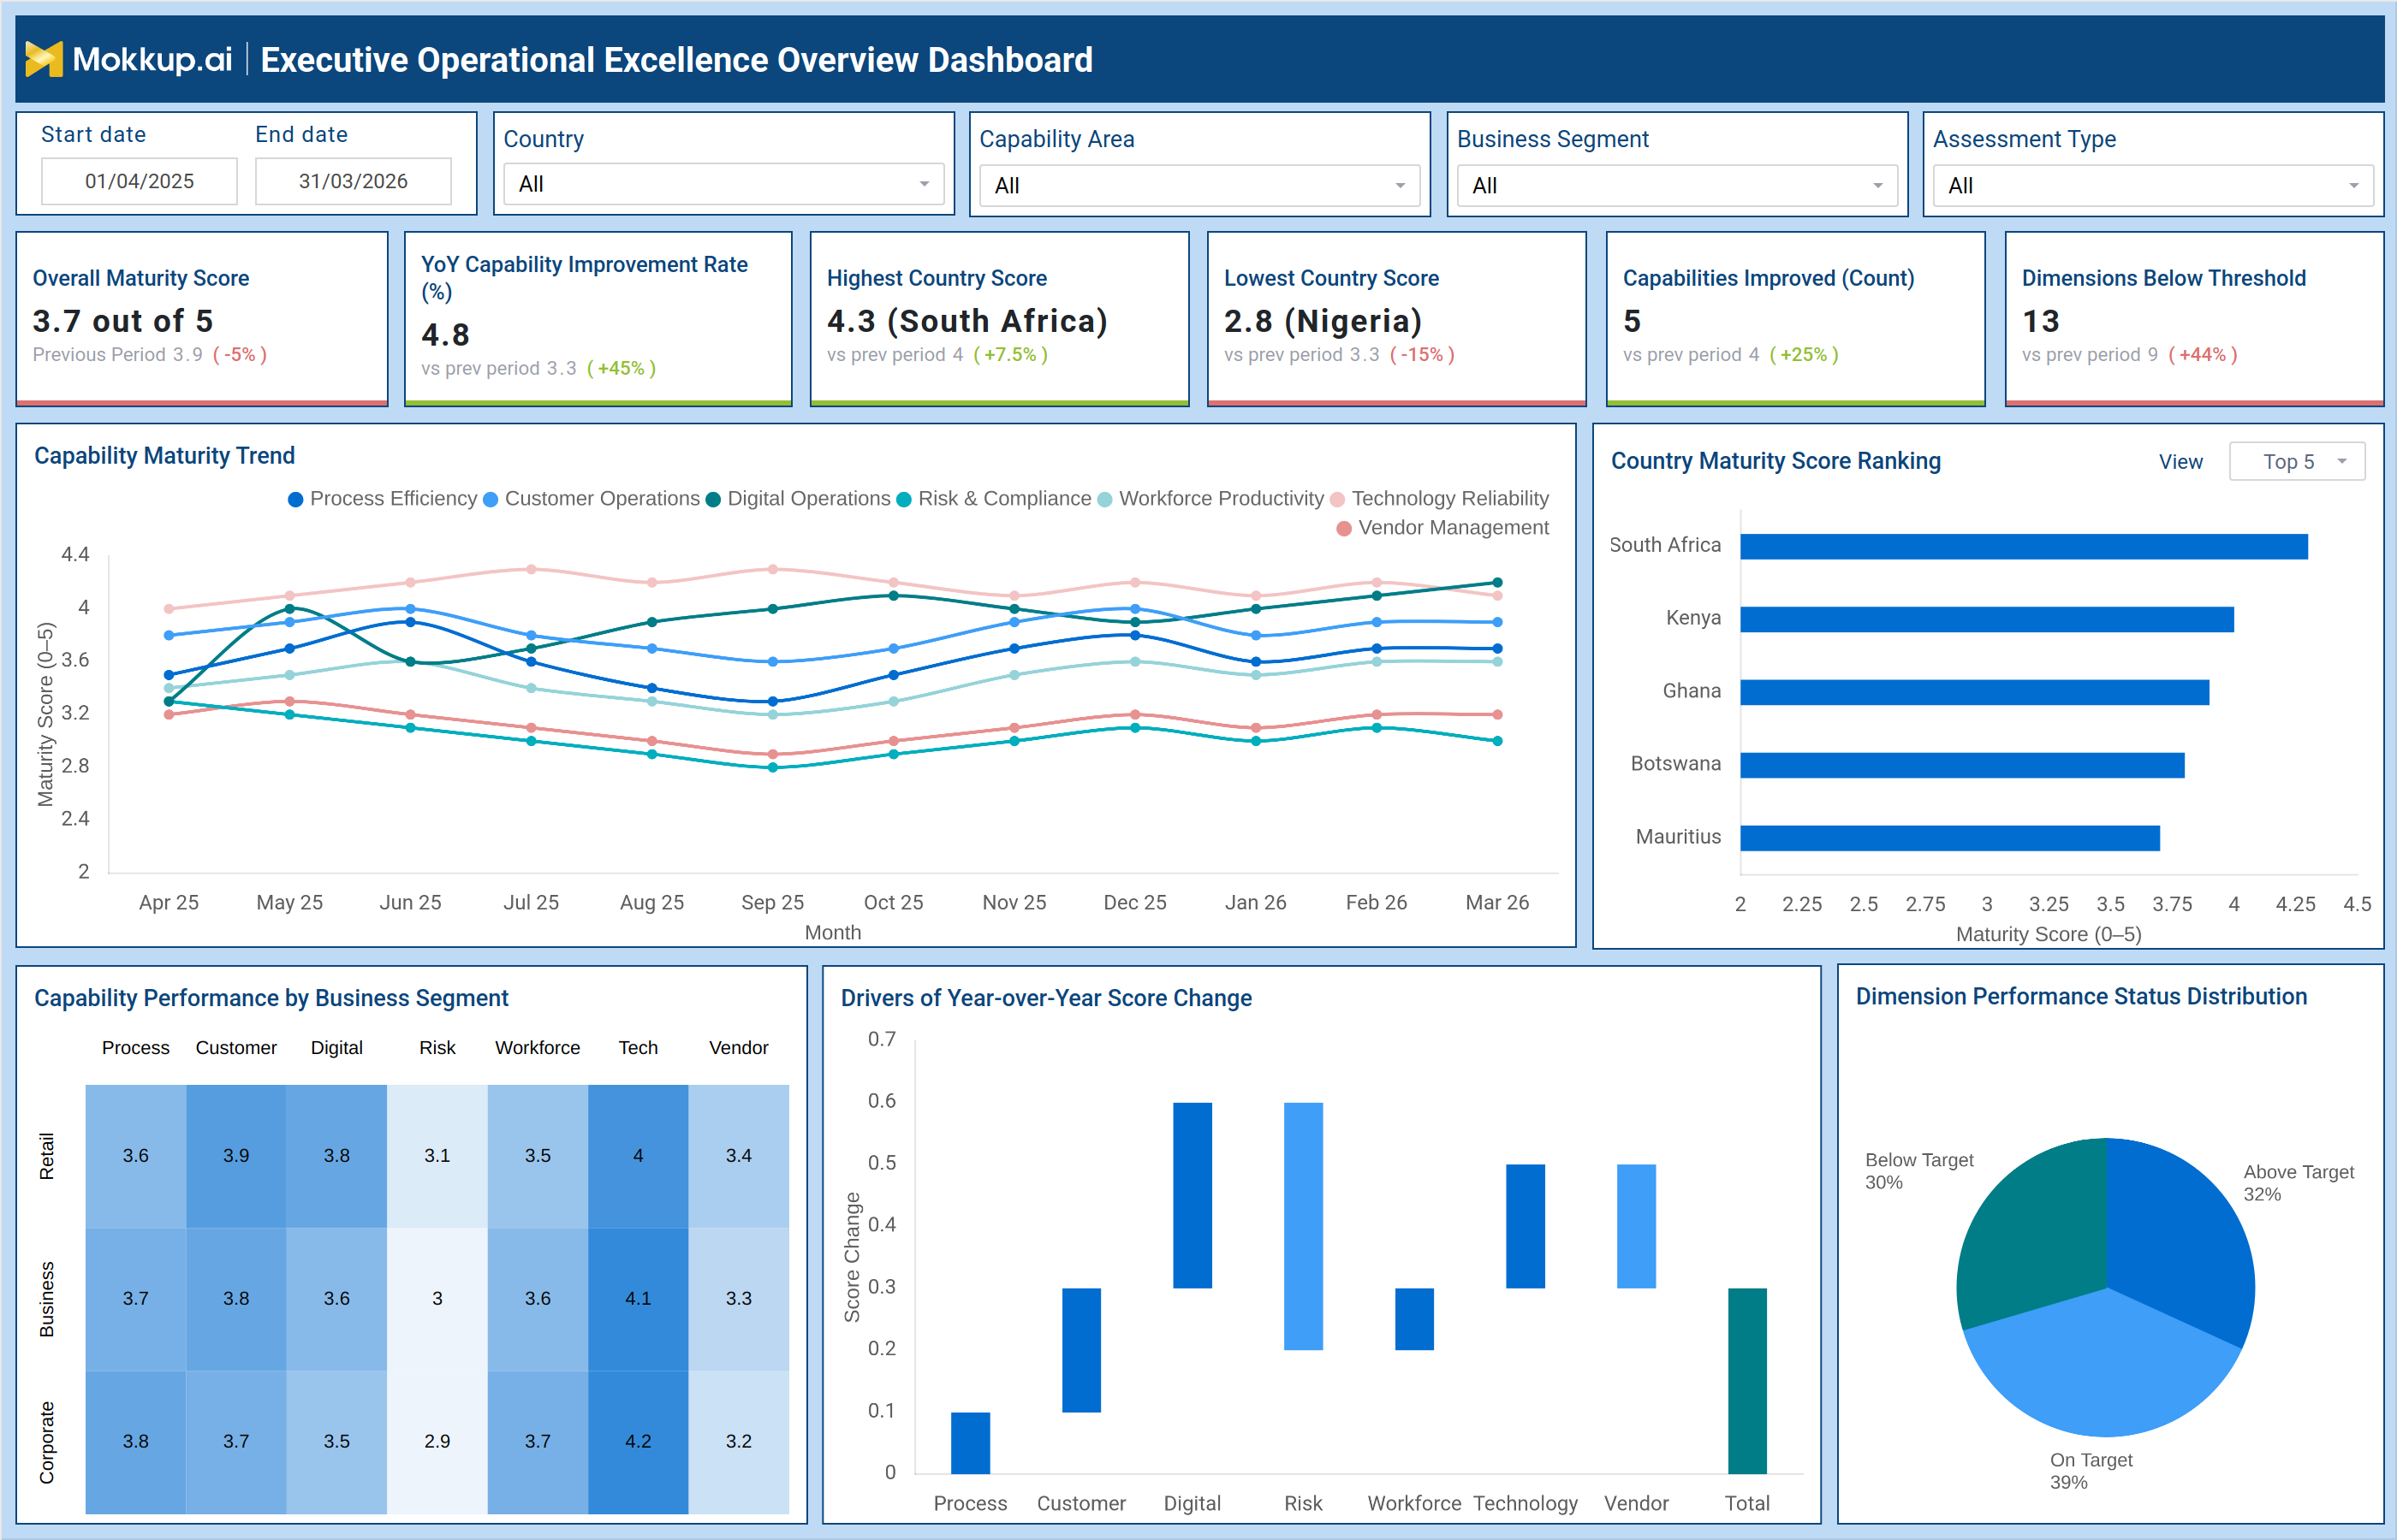2397x1540 pixels.
Task: Select the Mauritius ranking bar
Action: point(1950,838)
